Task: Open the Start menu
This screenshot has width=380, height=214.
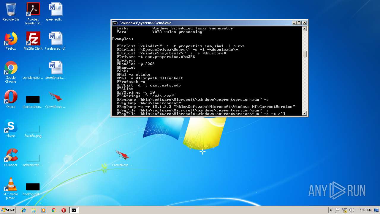Action: point(8,210)
